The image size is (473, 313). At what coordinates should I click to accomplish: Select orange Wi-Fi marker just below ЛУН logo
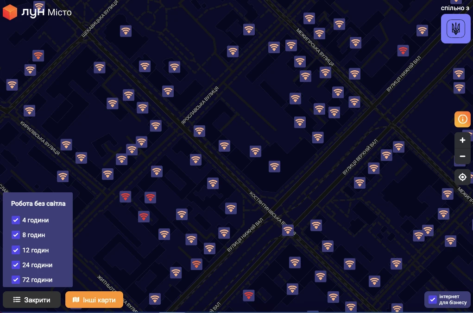tap(38, 56)
